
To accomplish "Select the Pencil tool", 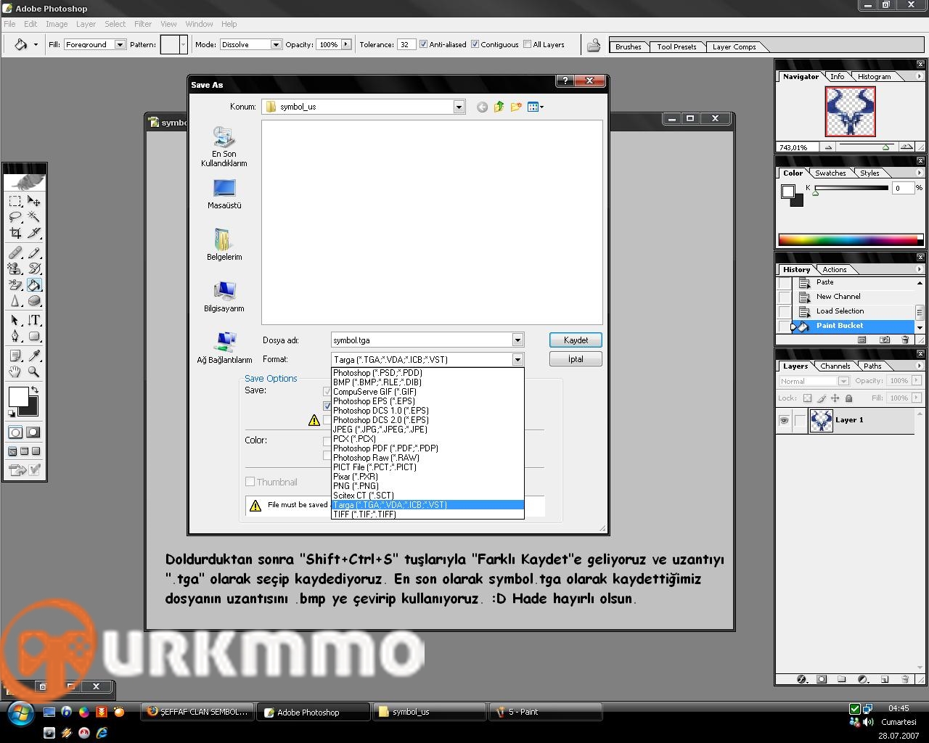I will pos(33,253).
